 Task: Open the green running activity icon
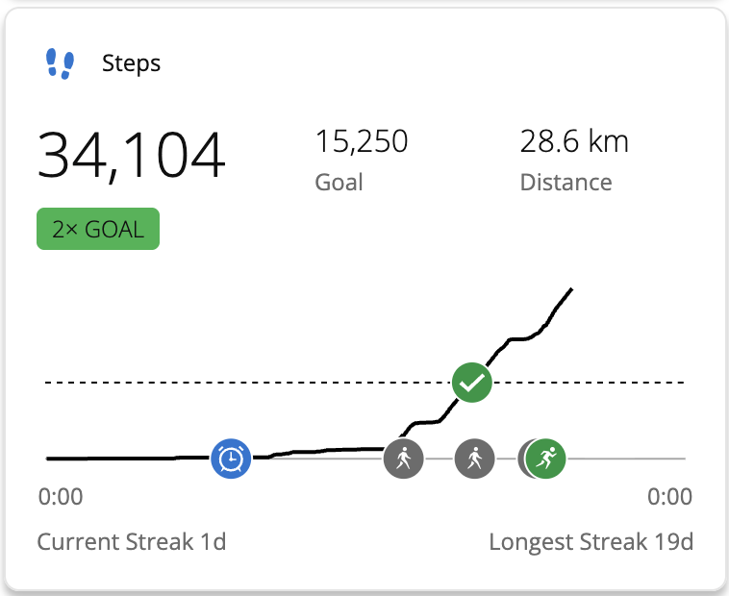coord(547,459)
